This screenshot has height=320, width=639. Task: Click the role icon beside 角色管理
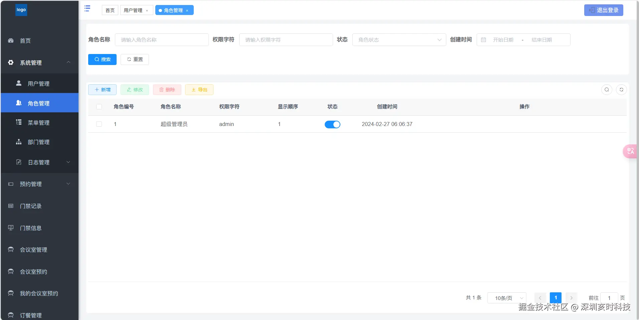tap(19, 103)
